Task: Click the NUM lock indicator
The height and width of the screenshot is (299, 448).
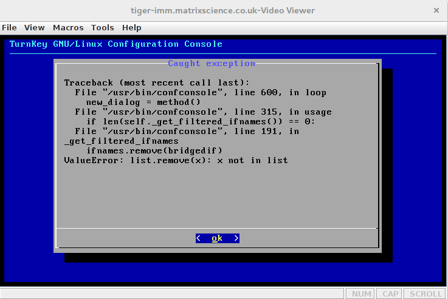Action: [x=361, y=294]
